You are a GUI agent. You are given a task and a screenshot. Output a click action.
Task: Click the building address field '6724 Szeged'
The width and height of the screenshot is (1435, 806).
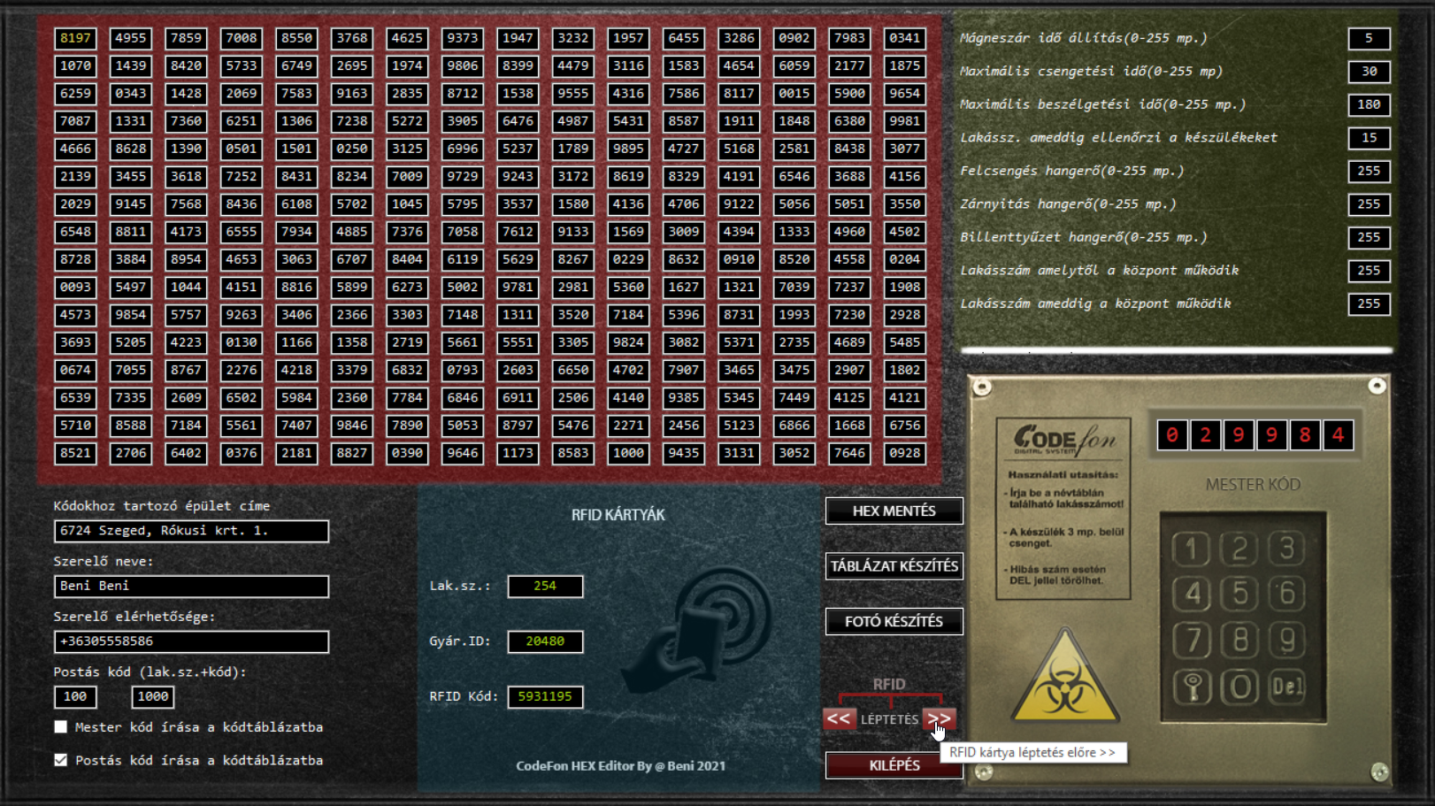click(x=191, y=531)
